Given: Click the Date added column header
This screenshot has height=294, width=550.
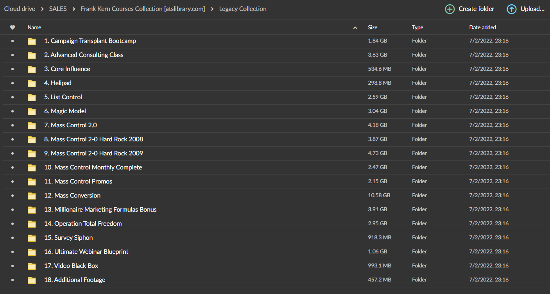Looking at the screenshot, I should [x=482, y=27].
